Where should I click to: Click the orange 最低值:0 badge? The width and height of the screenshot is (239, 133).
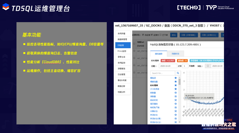tap(182, 61)
